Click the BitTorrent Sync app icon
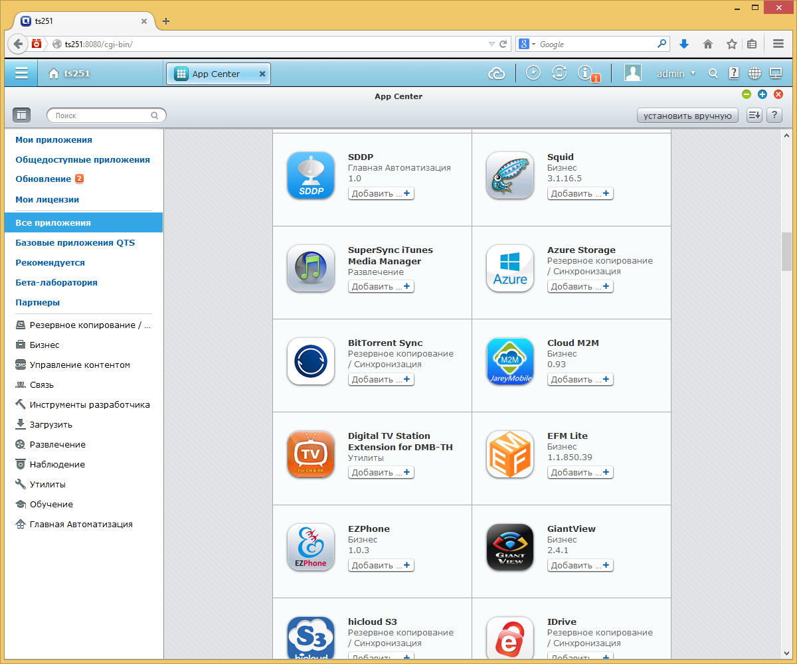Screen dimensions: 797x664 [x=311, y=361]
